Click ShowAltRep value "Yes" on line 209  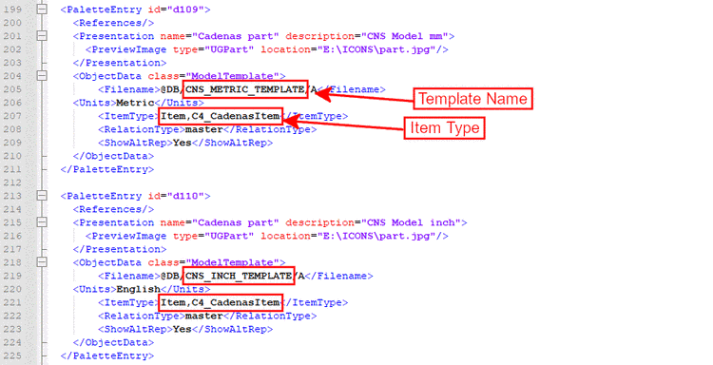coord(182,143)
